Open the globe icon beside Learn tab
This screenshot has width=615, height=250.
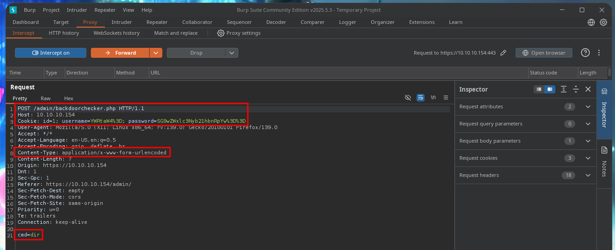click(x=591, y=22)
